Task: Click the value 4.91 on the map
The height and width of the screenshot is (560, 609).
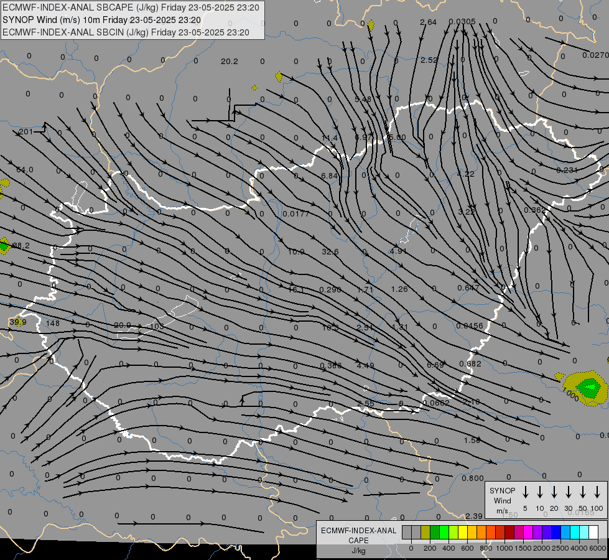Action: click(x=397, y=251)
